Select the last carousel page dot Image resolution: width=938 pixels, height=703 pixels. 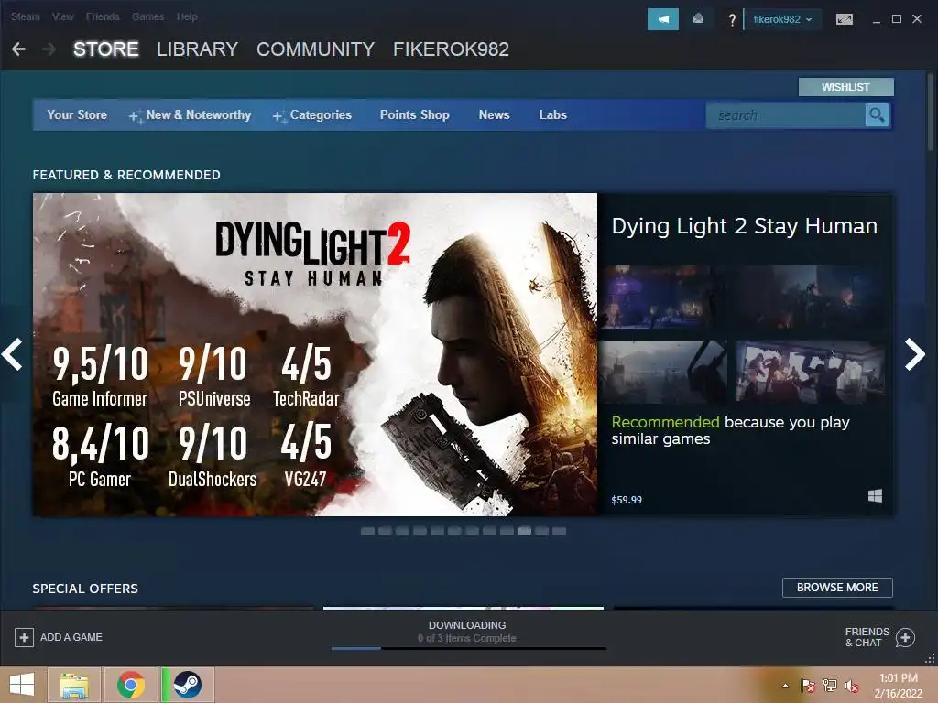pyautogui.click(x=560, y=532)
